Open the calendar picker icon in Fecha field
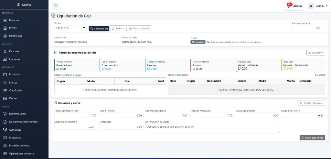Image resolution: width=331 pixels, height=159 pixels. [84, 28]
